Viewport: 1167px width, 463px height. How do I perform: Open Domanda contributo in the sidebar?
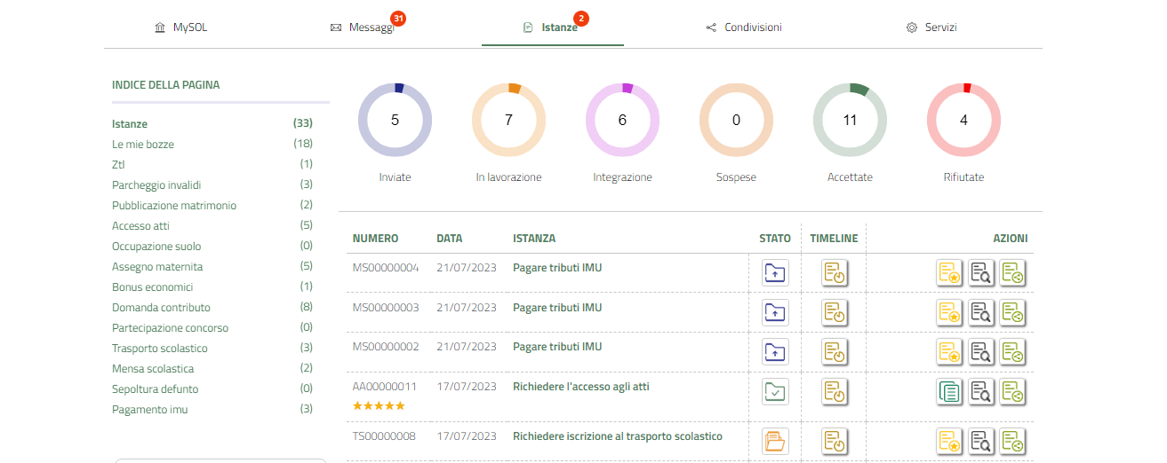[161, 308]
